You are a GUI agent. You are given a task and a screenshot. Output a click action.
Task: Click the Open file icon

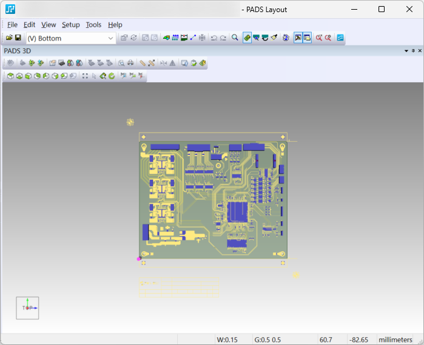coord(9,38)
